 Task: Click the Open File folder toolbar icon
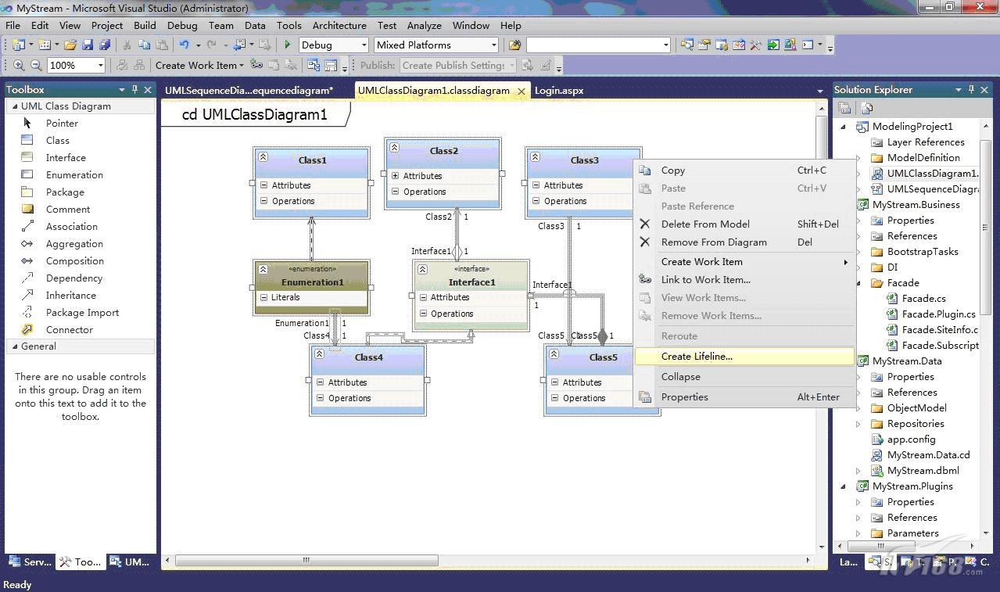point(70,45)
